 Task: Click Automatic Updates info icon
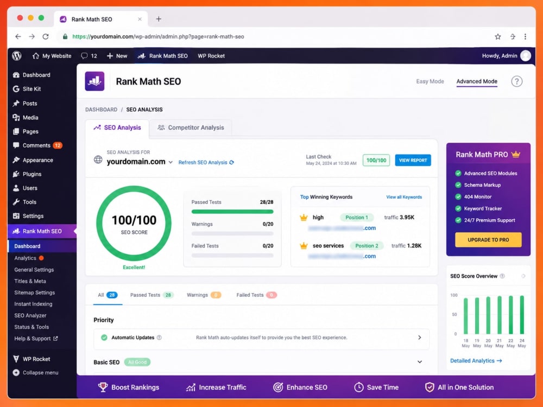(x=159, y=338)
